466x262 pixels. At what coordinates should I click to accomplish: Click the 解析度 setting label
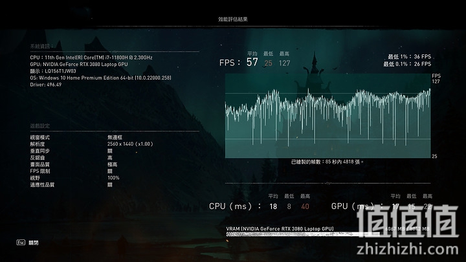tap(38, 144)
